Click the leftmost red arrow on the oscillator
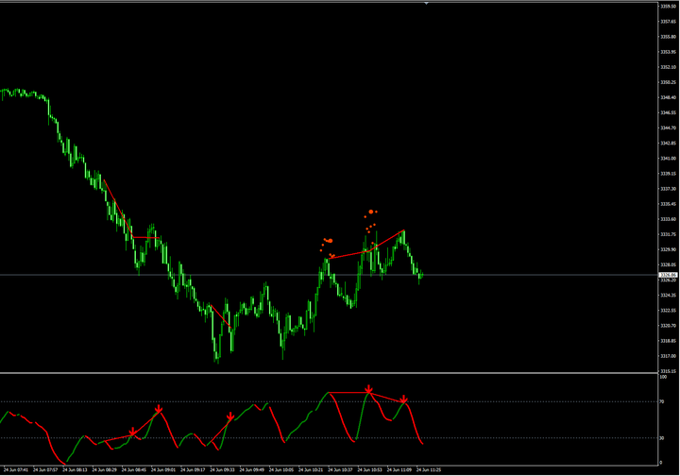The width and height of the screenshot is (680, 476). [x=132, y=433]
